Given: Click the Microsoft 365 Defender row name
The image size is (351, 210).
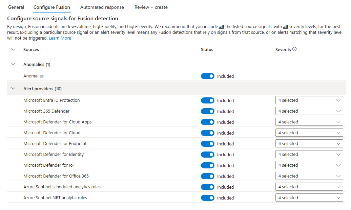Looking at the screenshot, I should [46, 111].
